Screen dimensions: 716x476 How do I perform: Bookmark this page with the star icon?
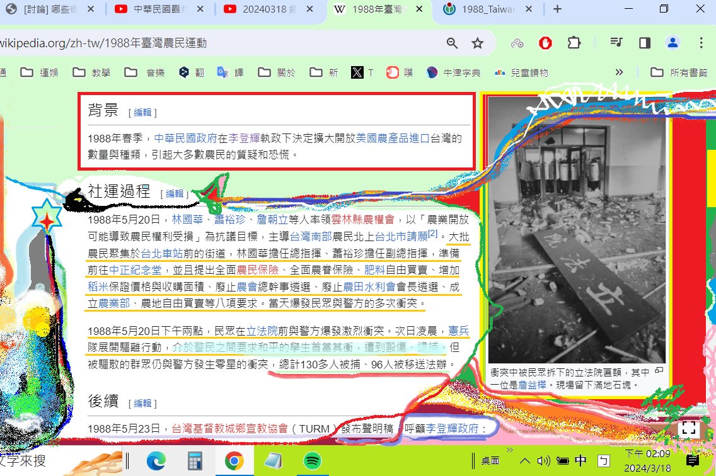click(478, 43)
